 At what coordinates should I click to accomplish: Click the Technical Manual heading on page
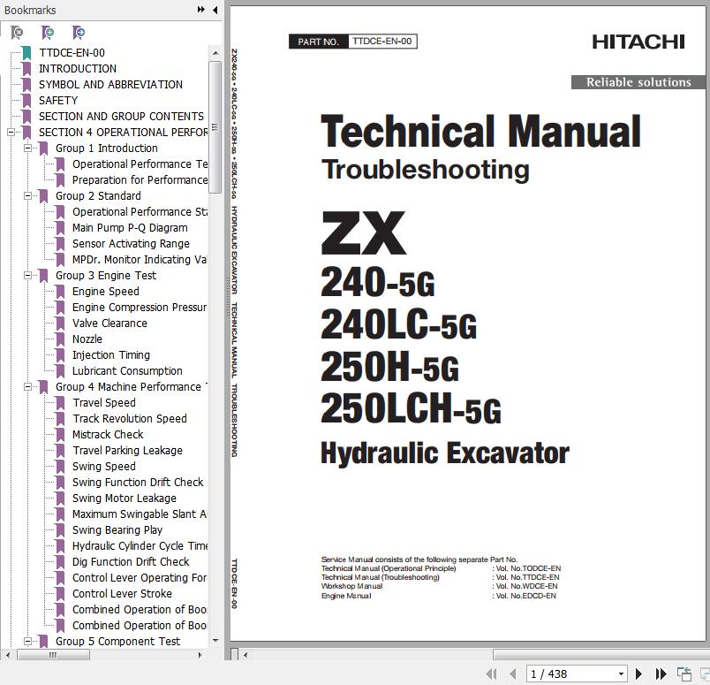click(480, 132)
